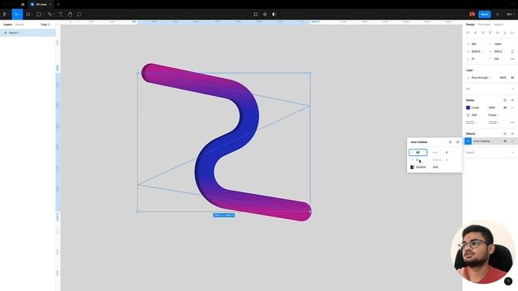Click the Align bottom icon

point(505,32)
